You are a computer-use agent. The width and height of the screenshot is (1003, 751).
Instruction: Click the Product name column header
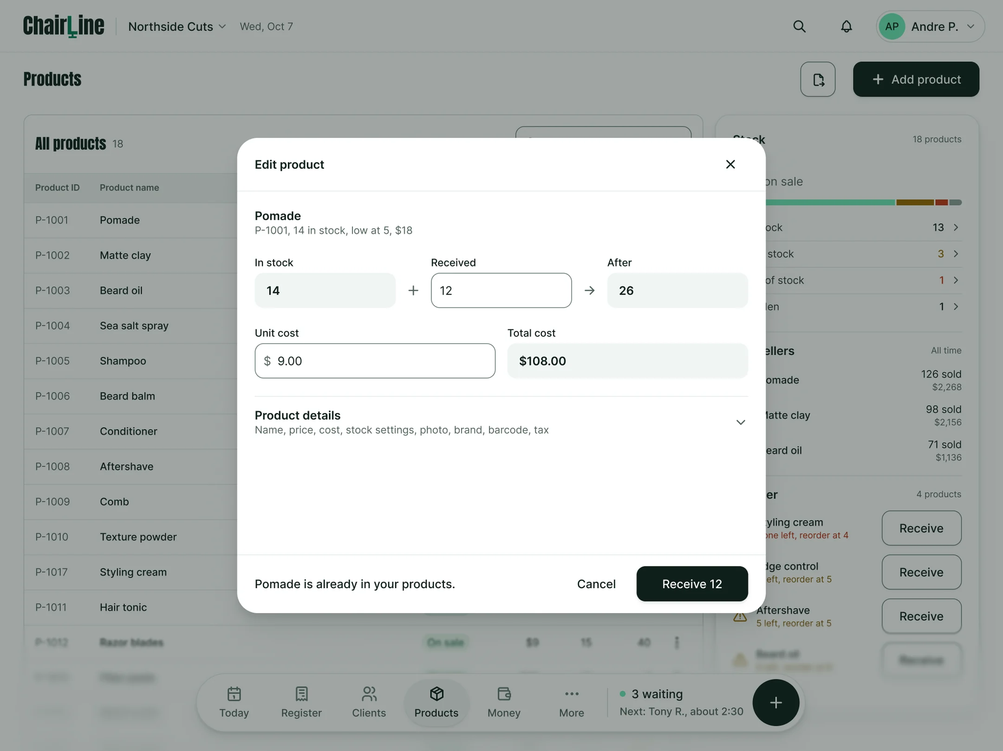pyautogui.click(x=129, y=187)
